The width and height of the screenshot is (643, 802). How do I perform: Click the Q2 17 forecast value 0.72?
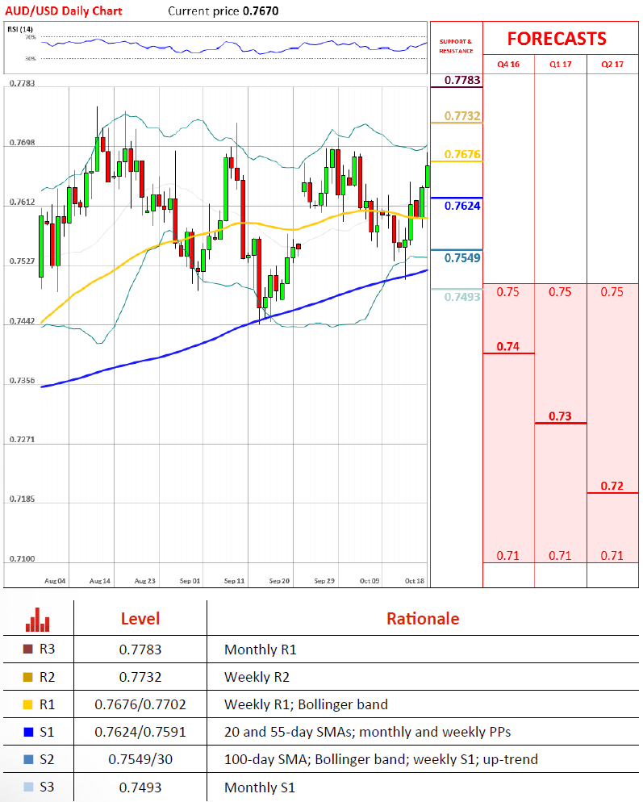tap(612, 486)
